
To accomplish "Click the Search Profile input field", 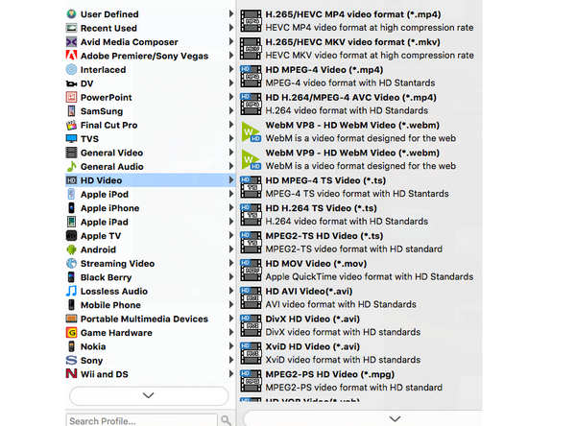I will [142, 420].
